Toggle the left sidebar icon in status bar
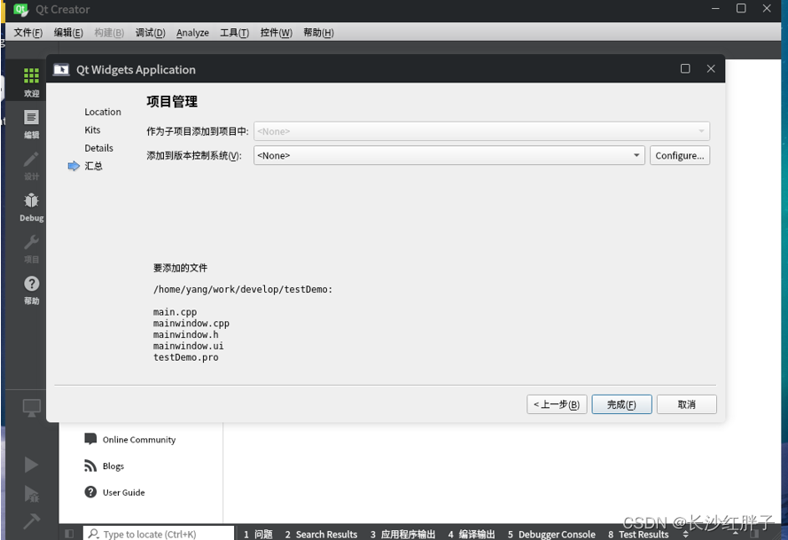 [69, 534]
